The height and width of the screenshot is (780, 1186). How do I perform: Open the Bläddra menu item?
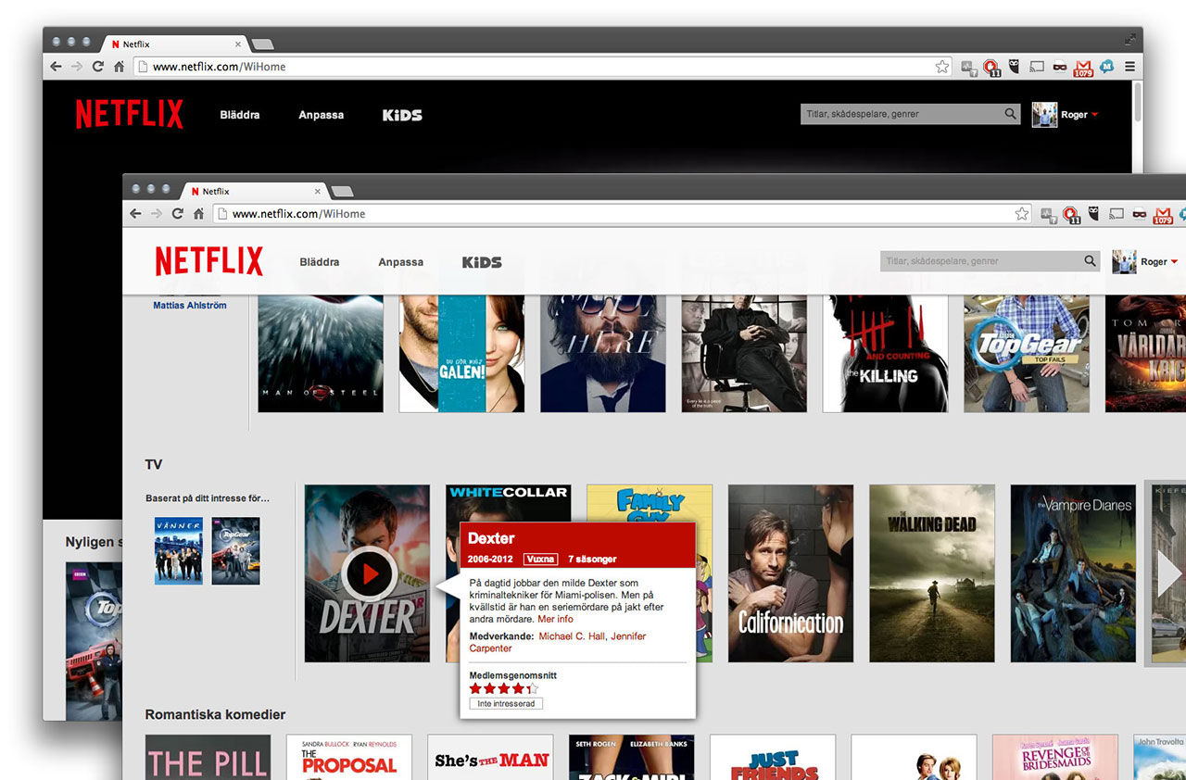click(319, 261)
